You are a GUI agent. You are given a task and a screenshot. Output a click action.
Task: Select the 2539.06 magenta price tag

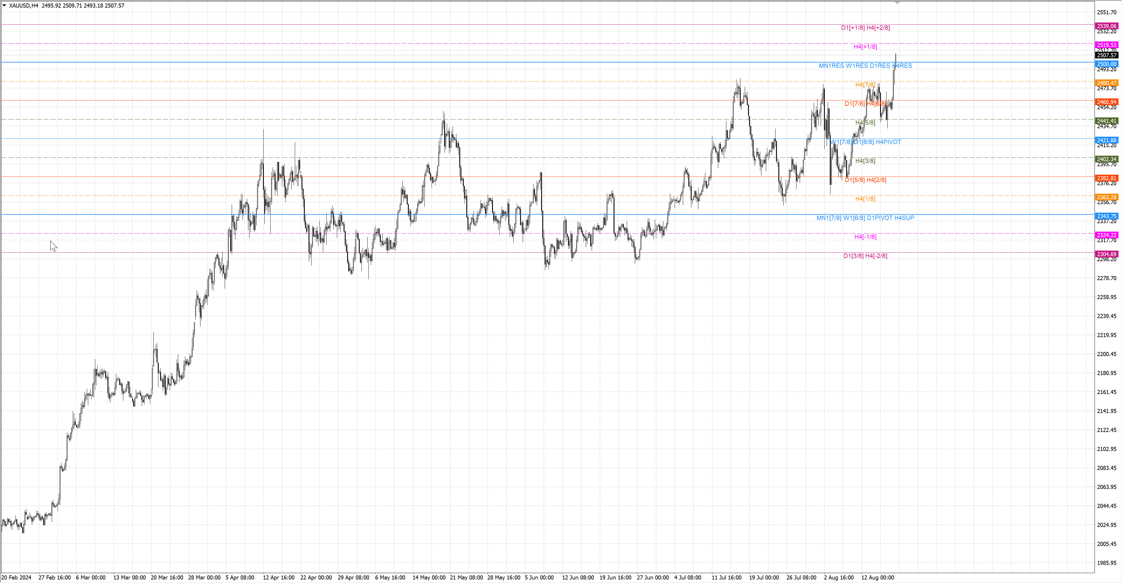coord(1106,26)
